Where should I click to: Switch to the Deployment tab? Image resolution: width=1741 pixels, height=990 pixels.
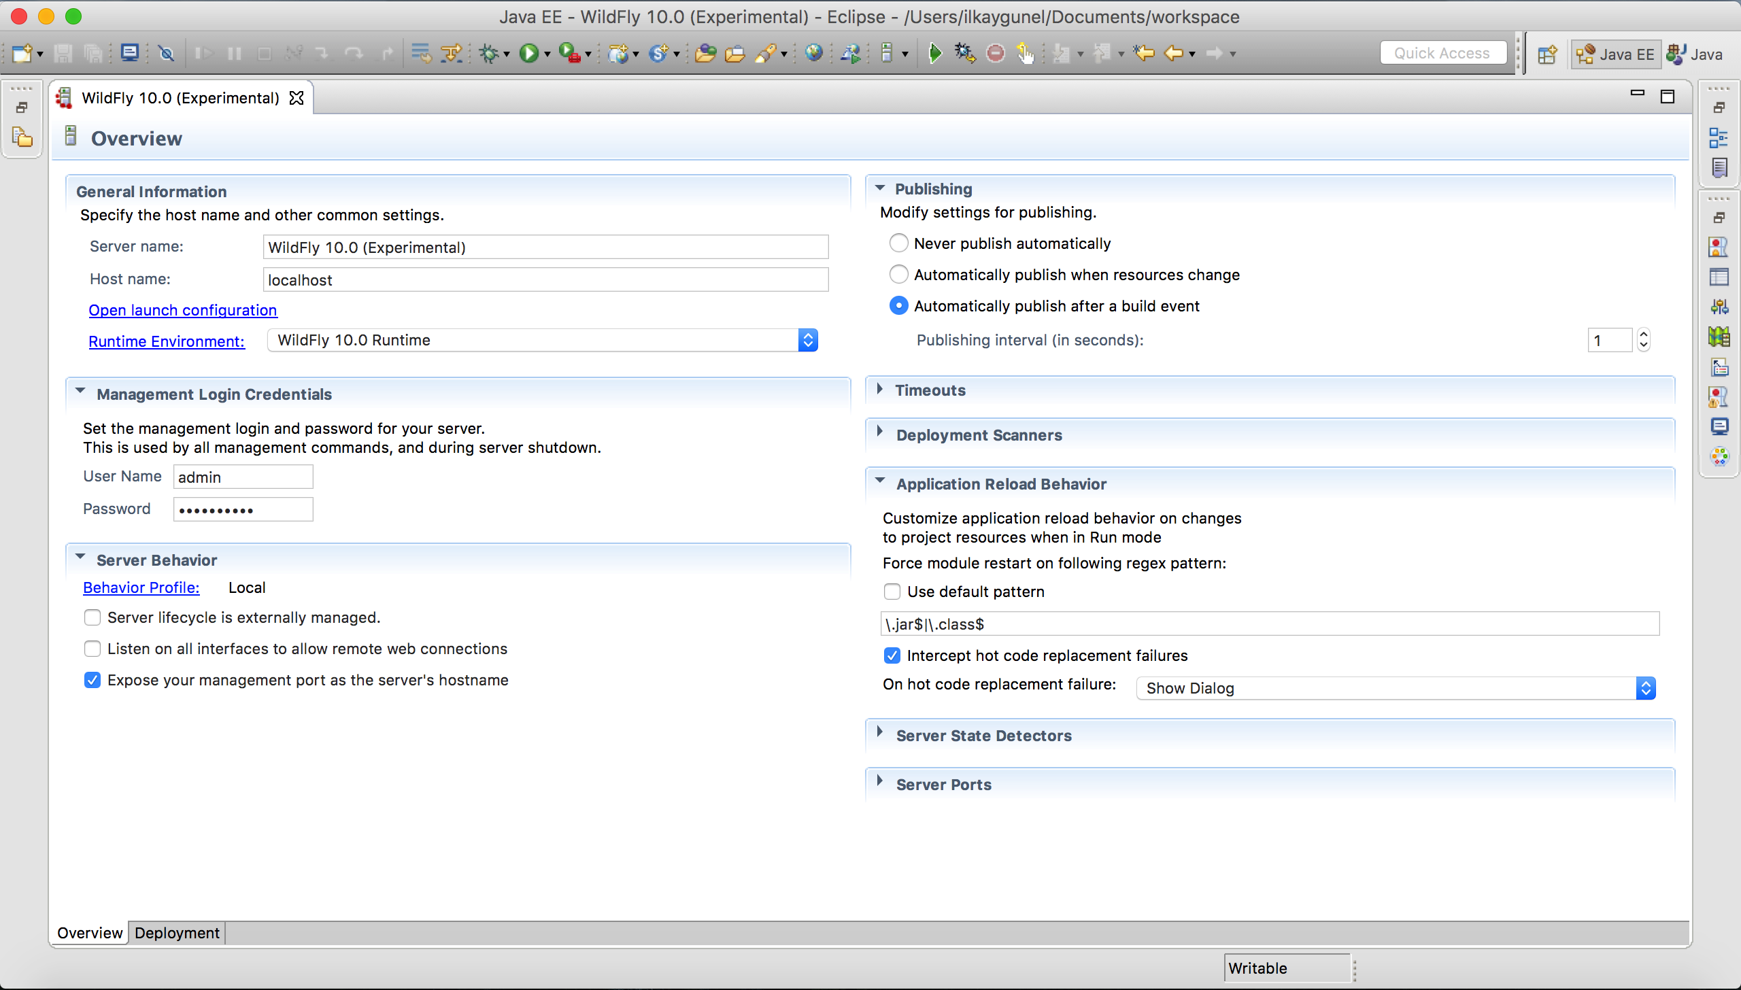177,933
